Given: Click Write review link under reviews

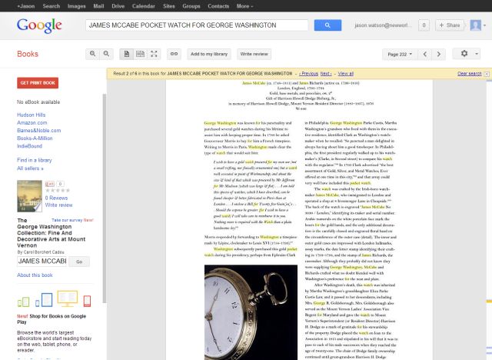Looking at the screenshot, I should [58, 205].
